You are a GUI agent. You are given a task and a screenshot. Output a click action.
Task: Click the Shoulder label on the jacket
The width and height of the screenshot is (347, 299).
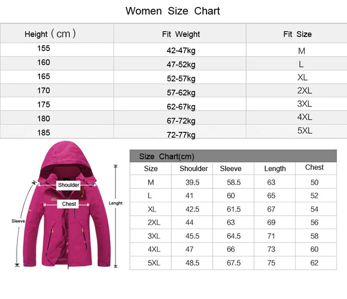68,185
